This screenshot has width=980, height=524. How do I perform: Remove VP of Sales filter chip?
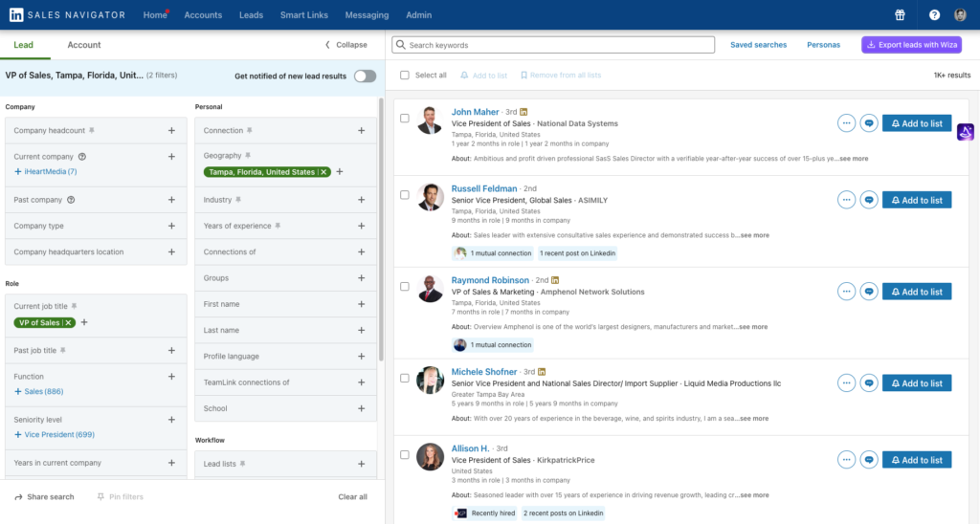click(x=69, y=323)
